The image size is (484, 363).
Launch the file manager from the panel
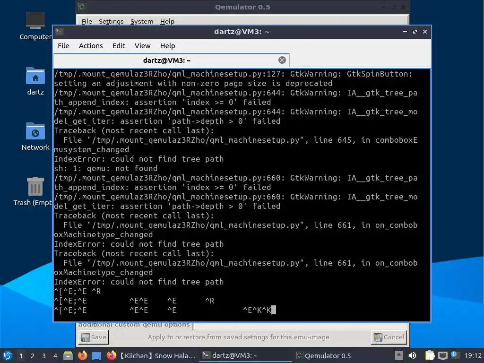point(68,355)
